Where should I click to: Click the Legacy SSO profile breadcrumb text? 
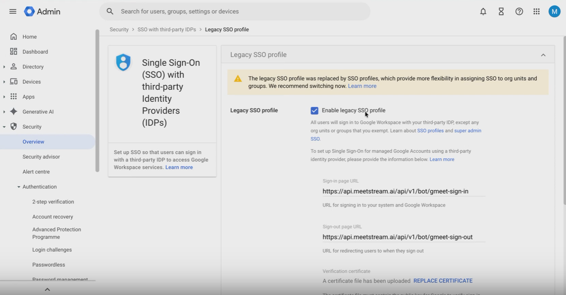click(227, 30)
